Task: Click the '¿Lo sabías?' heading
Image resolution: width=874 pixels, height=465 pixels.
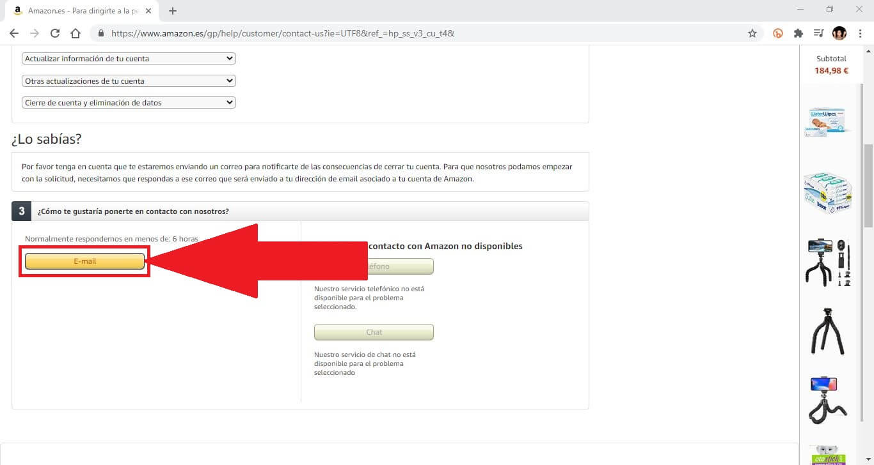Action: (46, 139)
